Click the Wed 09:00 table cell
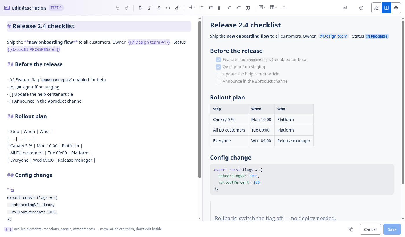Image resolution: width=405 pixels, height=237 pixels. click(261, 141)
